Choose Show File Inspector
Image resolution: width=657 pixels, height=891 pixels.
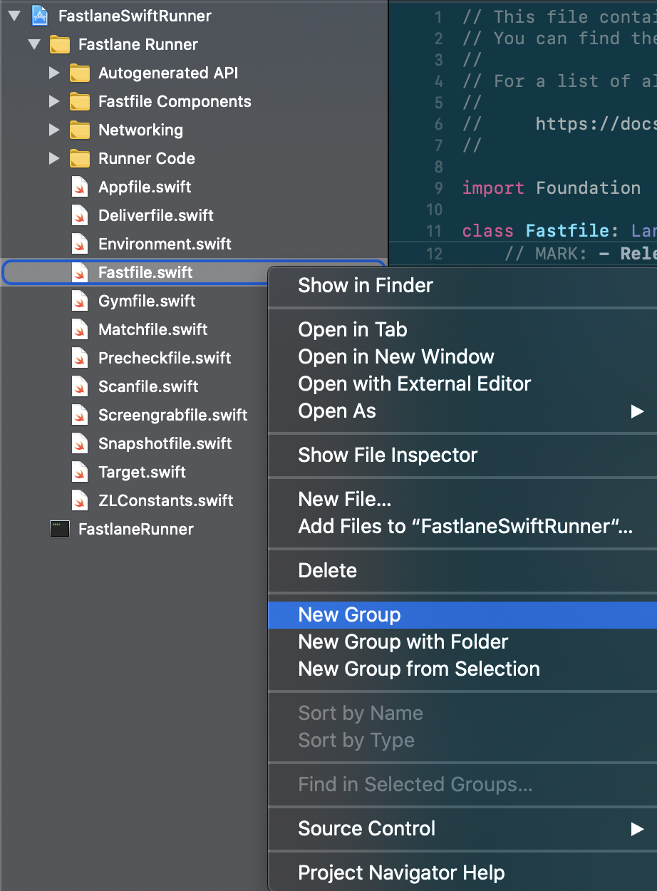click(x=462, y=455)
